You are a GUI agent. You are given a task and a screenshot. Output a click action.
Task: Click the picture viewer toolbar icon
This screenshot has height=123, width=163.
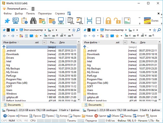tap(127, 20)
